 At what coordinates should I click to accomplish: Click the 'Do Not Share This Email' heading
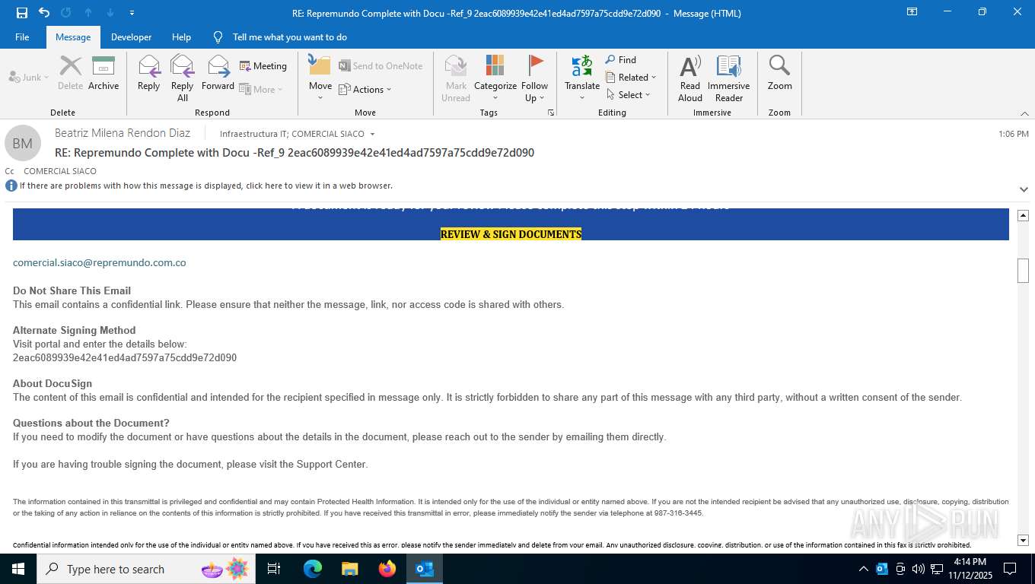(x=72, y=290)
